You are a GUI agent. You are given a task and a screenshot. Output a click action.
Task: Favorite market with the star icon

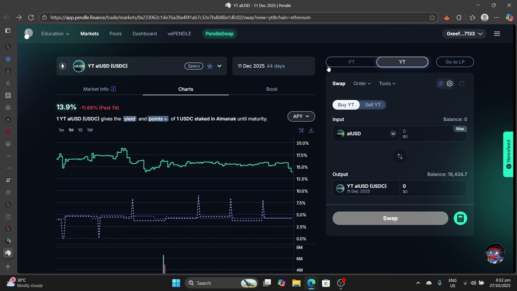210,66
